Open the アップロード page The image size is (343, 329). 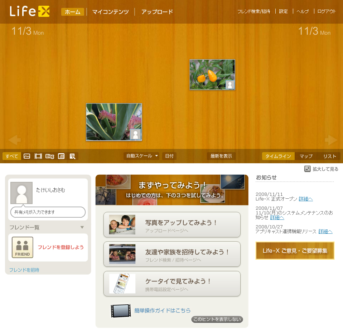coord(157,11)
